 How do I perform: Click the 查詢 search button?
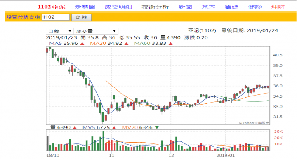point(81,17)
